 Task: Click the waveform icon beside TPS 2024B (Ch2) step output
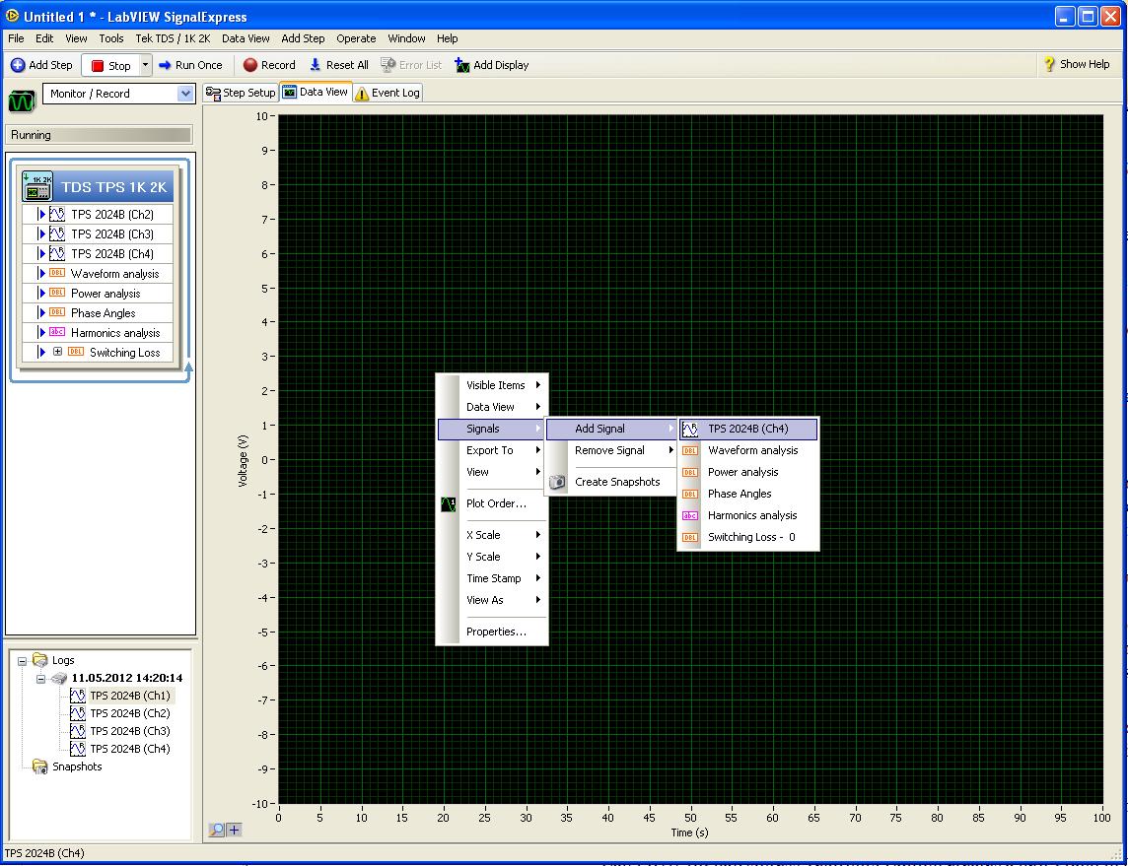pyautogui.click(x=57, y=214)
